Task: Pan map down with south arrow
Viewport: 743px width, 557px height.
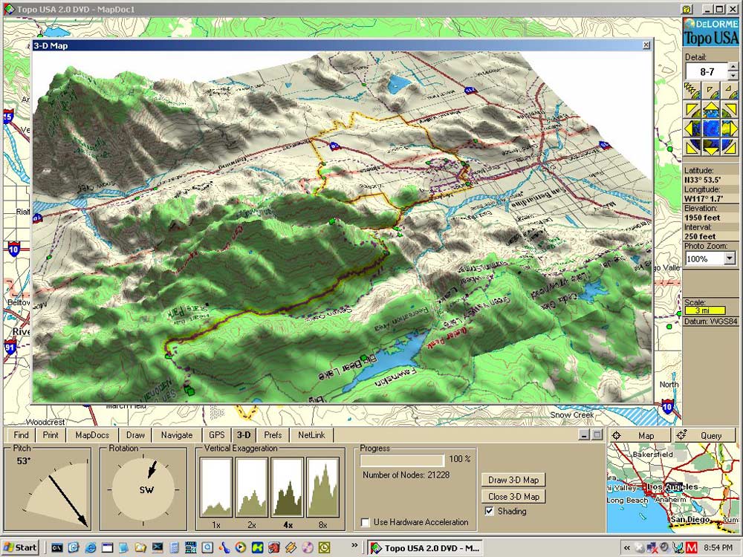Action: [711, 147]
